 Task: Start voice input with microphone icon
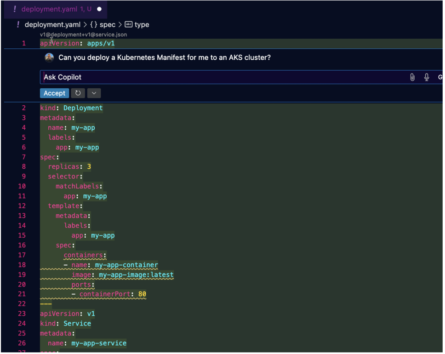point(427,77)
